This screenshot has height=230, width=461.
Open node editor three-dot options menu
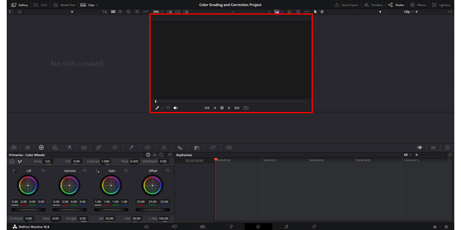[x=450, y=12]
